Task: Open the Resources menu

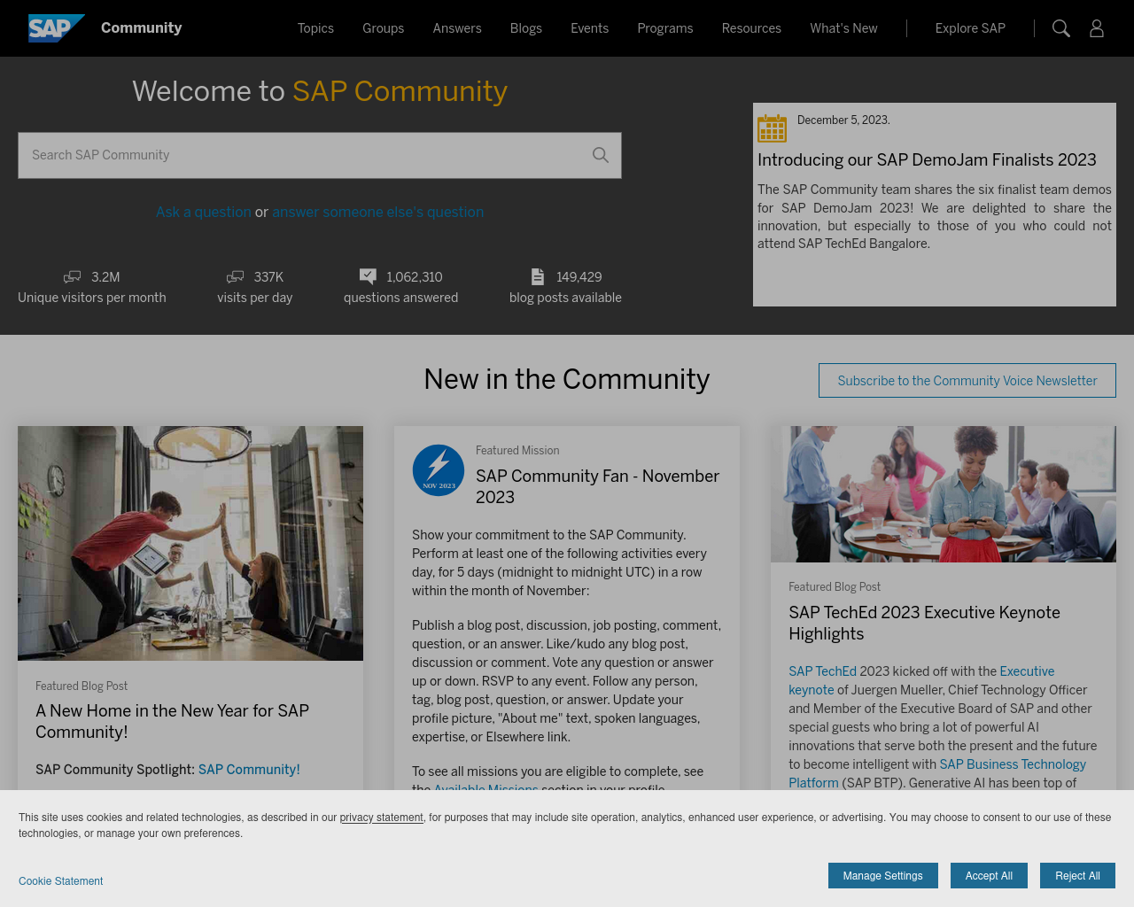Action: click(751, 28)
